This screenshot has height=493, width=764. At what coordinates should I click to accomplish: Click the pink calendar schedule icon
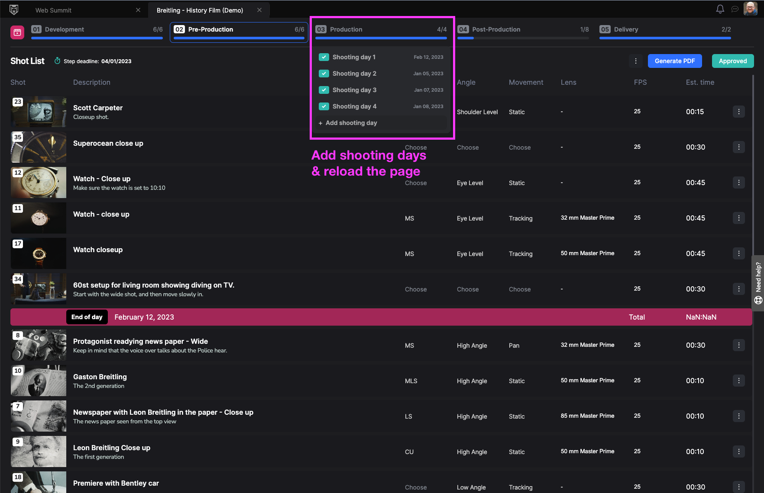point(17,32)
